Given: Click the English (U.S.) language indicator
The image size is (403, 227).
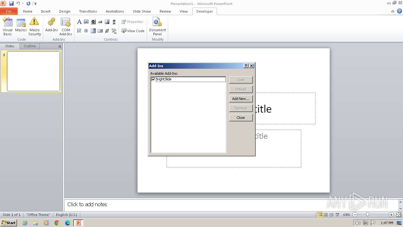Looking at the screenshot, I should coord(66,215).
